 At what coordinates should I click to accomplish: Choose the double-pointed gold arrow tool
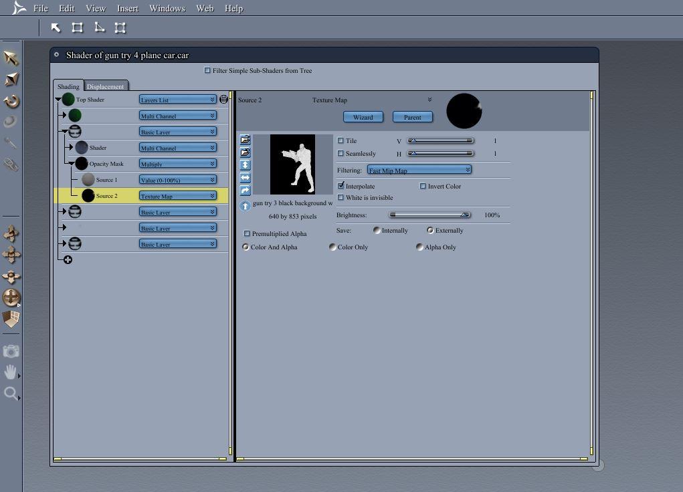(x=11, y=80)
